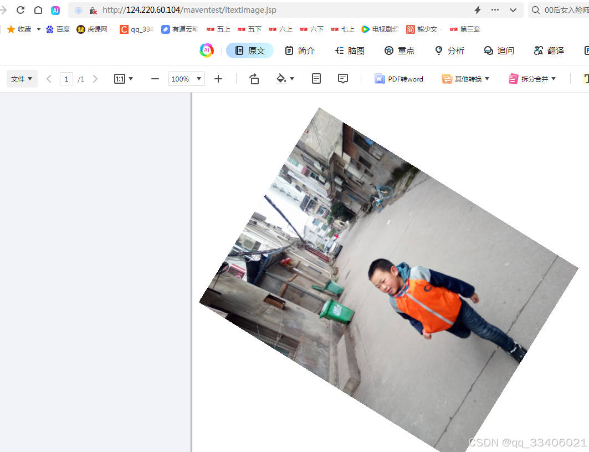This screenshot has height=452, width=589.
Task: Zoom in with the plus button
Action: (218, 79)
